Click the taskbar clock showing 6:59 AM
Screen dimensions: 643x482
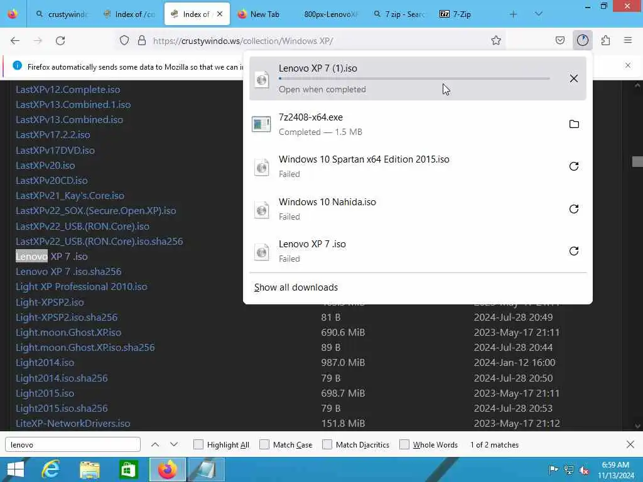[x=615, y=470]
